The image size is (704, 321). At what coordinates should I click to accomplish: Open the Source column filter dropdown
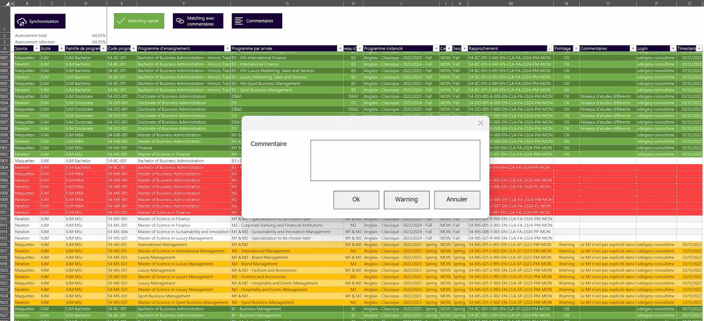coord(37,48)
